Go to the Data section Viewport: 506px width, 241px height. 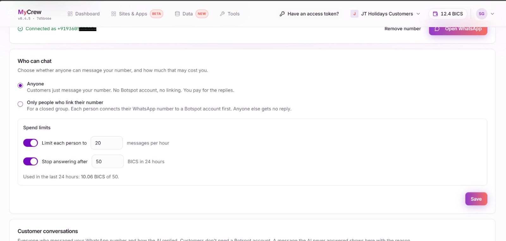(191, 14)
